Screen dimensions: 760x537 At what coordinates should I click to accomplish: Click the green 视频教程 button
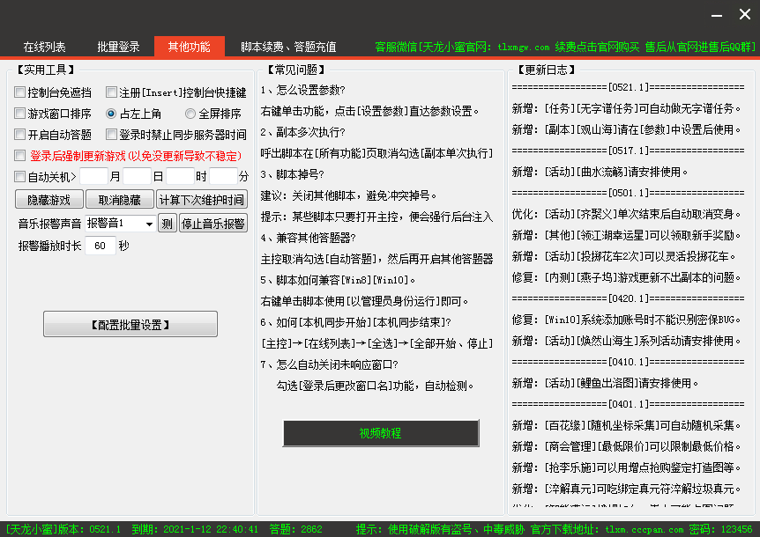[381, 433]
